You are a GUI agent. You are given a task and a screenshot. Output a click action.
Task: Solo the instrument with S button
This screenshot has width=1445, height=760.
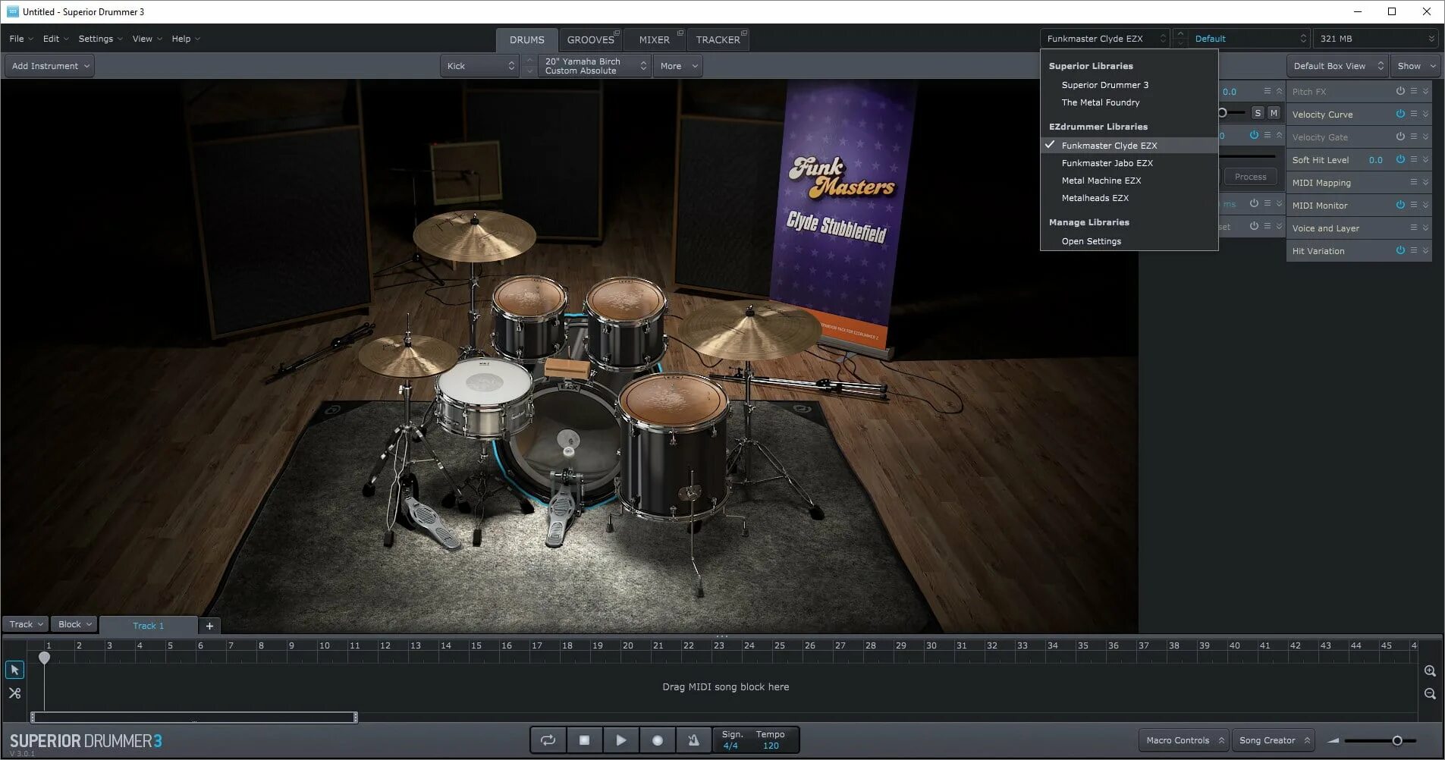click(1258, 113)
